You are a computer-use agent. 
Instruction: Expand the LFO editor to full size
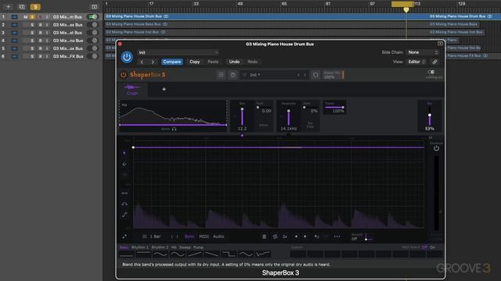[124, 237]
